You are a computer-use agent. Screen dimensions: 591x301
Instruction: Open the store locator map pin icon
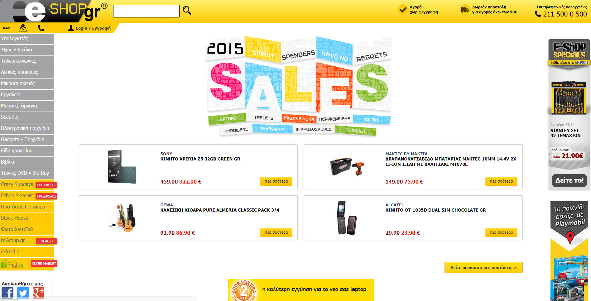tap(23, 28)
